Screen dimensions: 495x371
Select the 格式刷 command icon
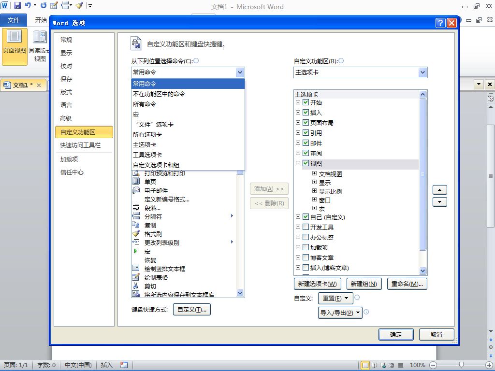coord(136,234)
